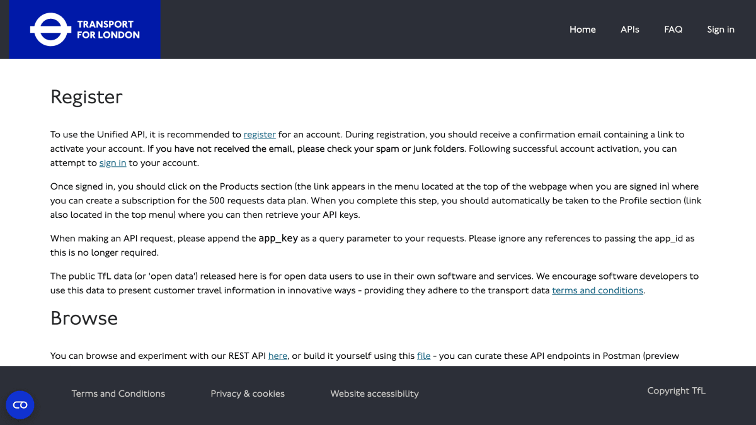The height and width of the screenshot is (425, 756).
Task: Select Sign in in the top navigation
Action: click(x=721, y=30)
